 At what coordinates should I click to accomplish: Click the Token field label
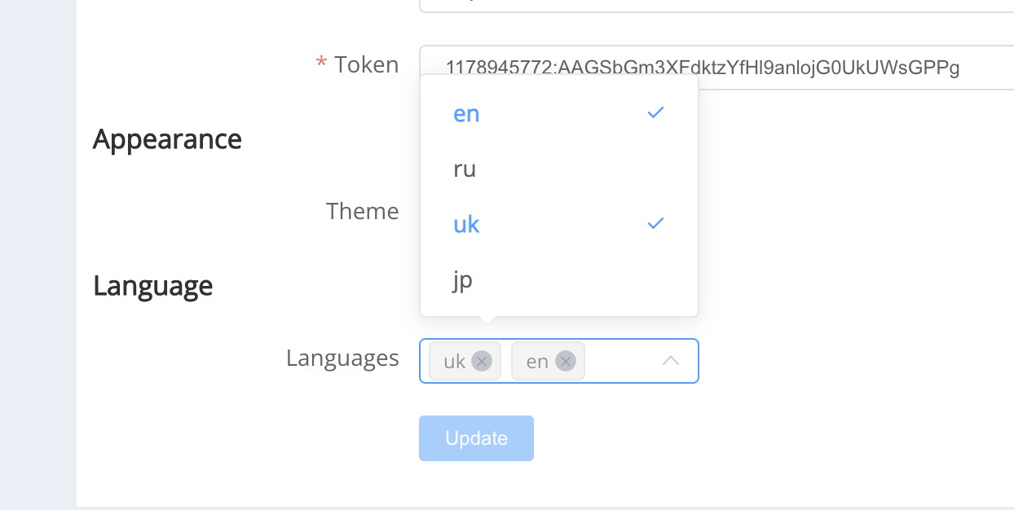pyautogui.click(x=366, y=65)
